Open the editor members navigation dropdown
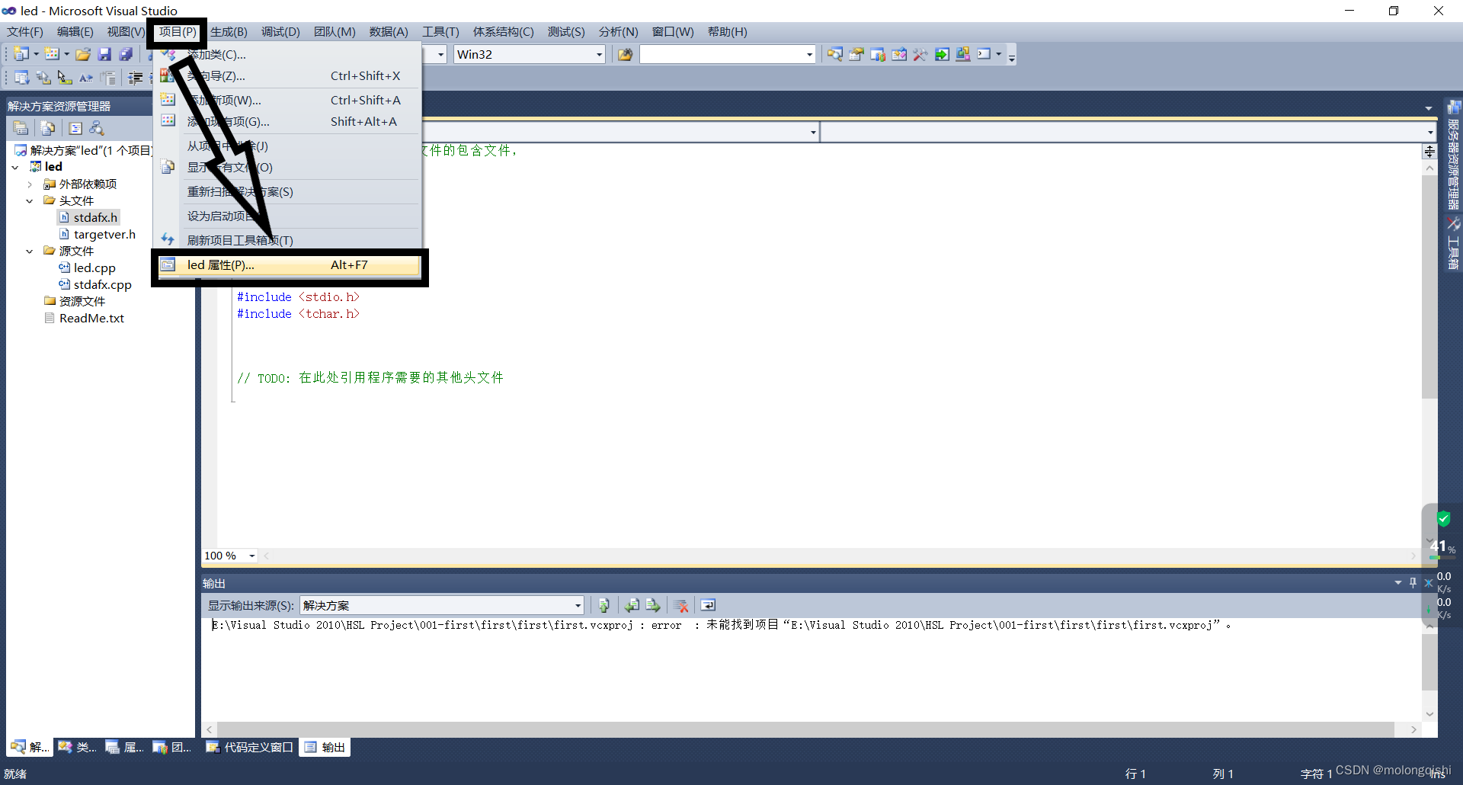 (x=1430, y=132)
